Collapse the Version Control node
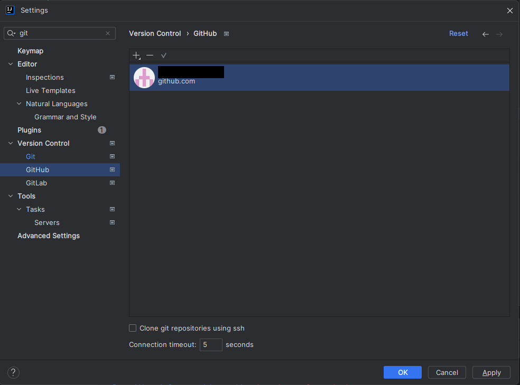The image size is (520, 385). [x=11, y=143]
